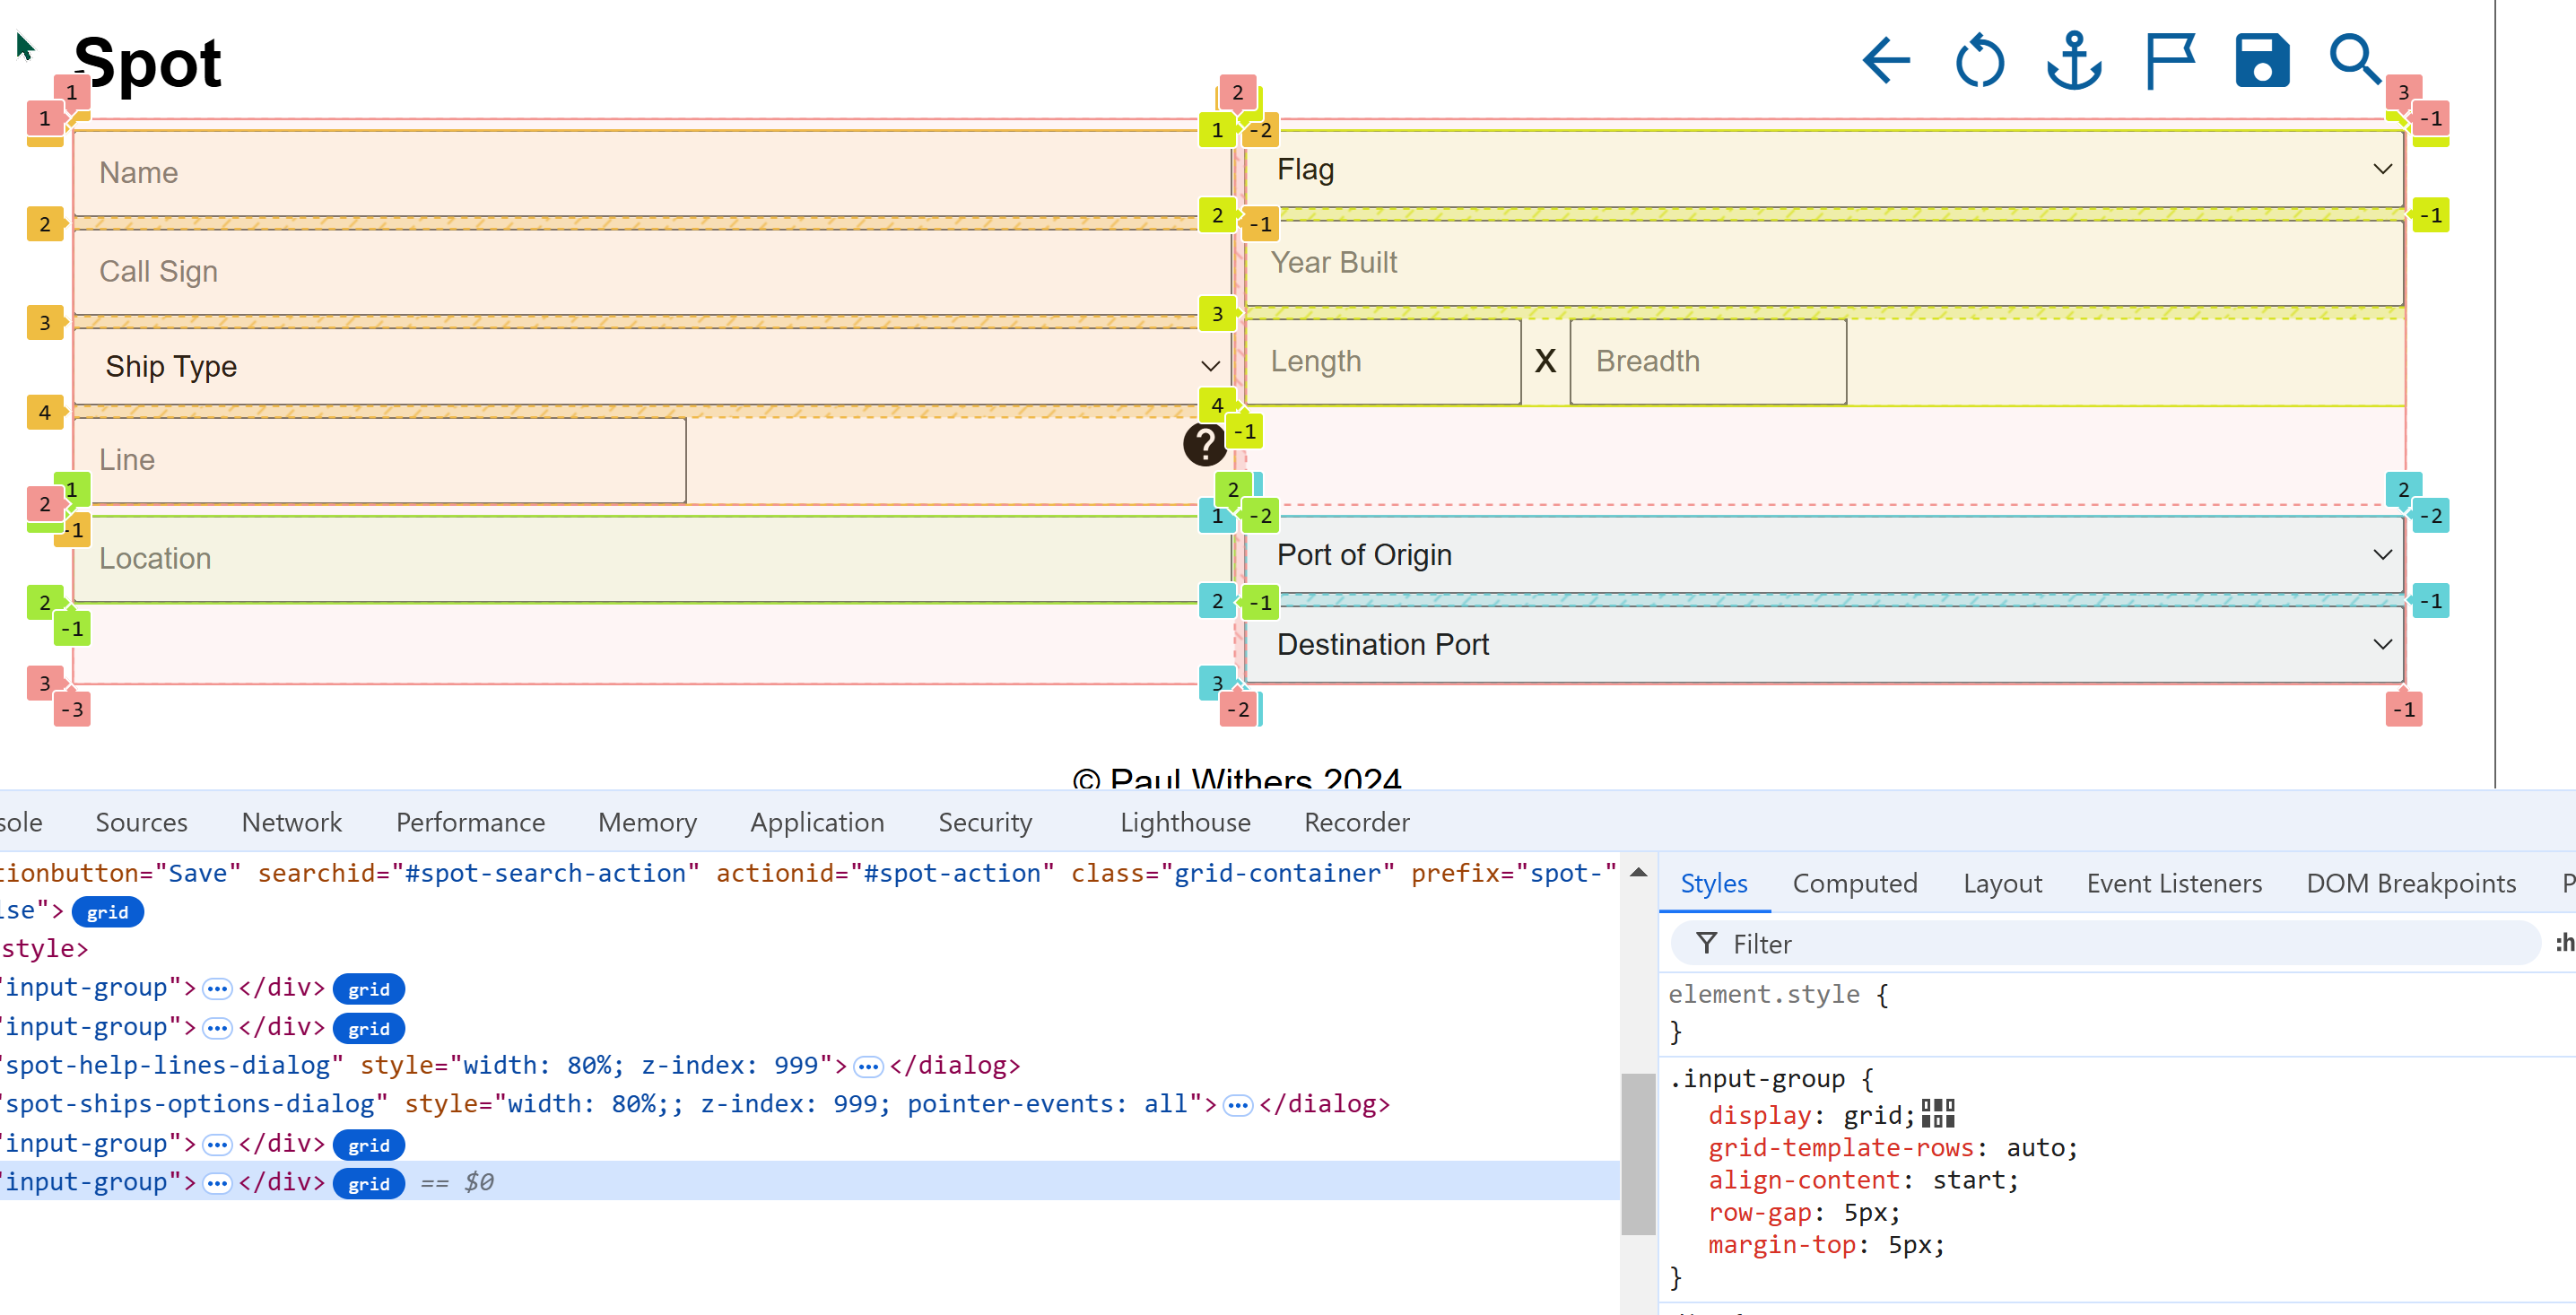Click the align-content value start
This screenshot has width=2576, height=1315.
(x=1969, y=1180)
